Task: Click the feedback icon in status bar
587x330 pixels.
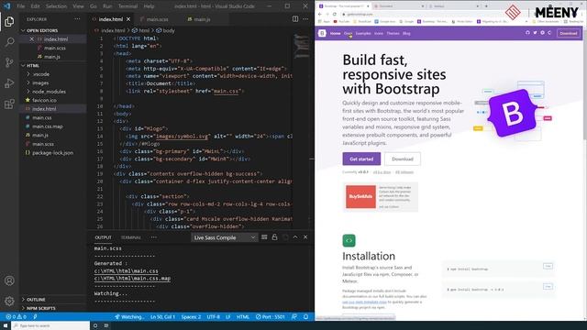Action: 294,316
